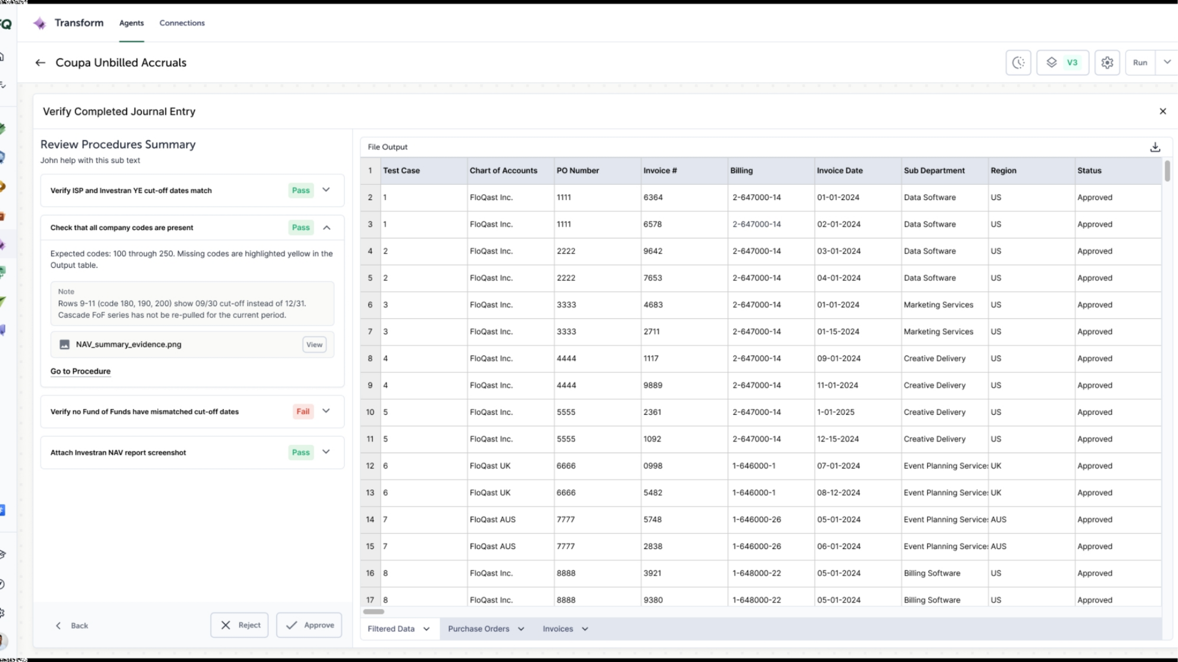Click the PO Number column header
The height and width of the screenshot is (662, 1178).
(x=597, y=171)
